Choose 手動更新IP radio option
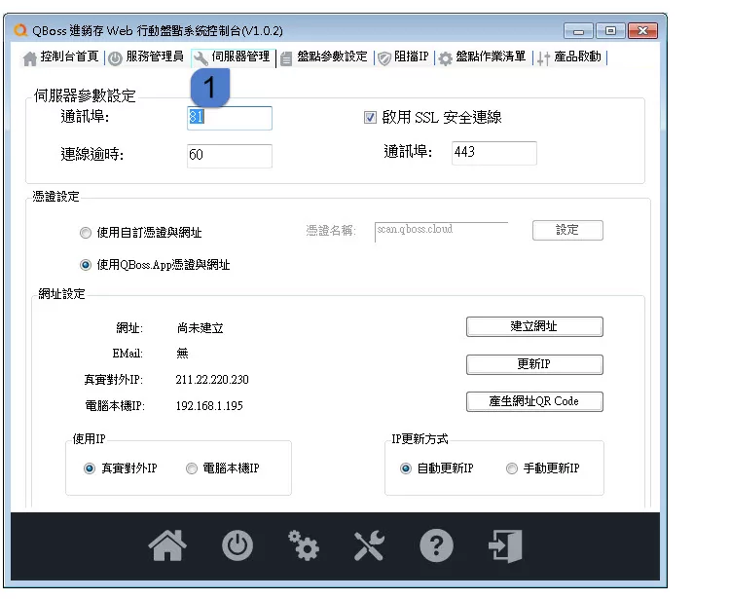 click(x=512, y=468)
